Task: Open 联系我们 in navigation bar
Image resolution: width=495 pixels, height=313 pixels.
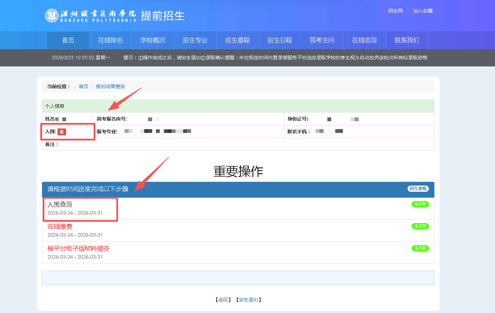Action: point(407,40)
